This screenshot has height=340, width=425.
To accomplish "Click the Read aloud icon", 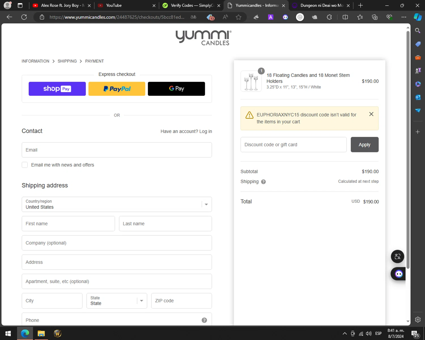I will coord(225,17).
